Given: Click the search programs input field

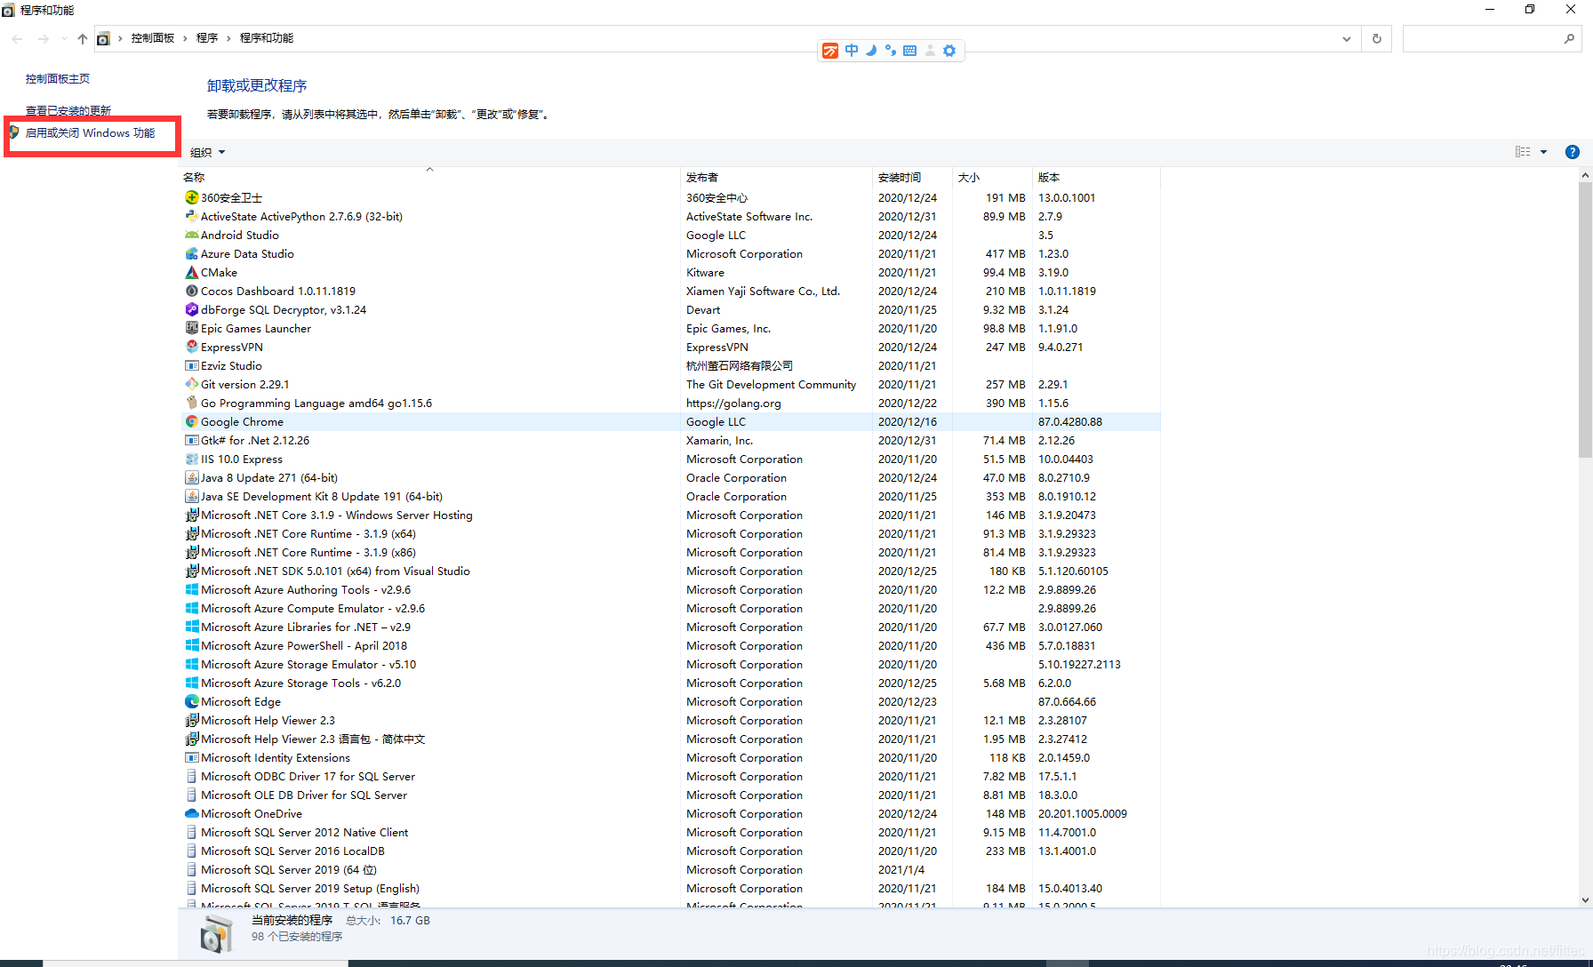Looking at the screenshot, I should [1482, 38].
